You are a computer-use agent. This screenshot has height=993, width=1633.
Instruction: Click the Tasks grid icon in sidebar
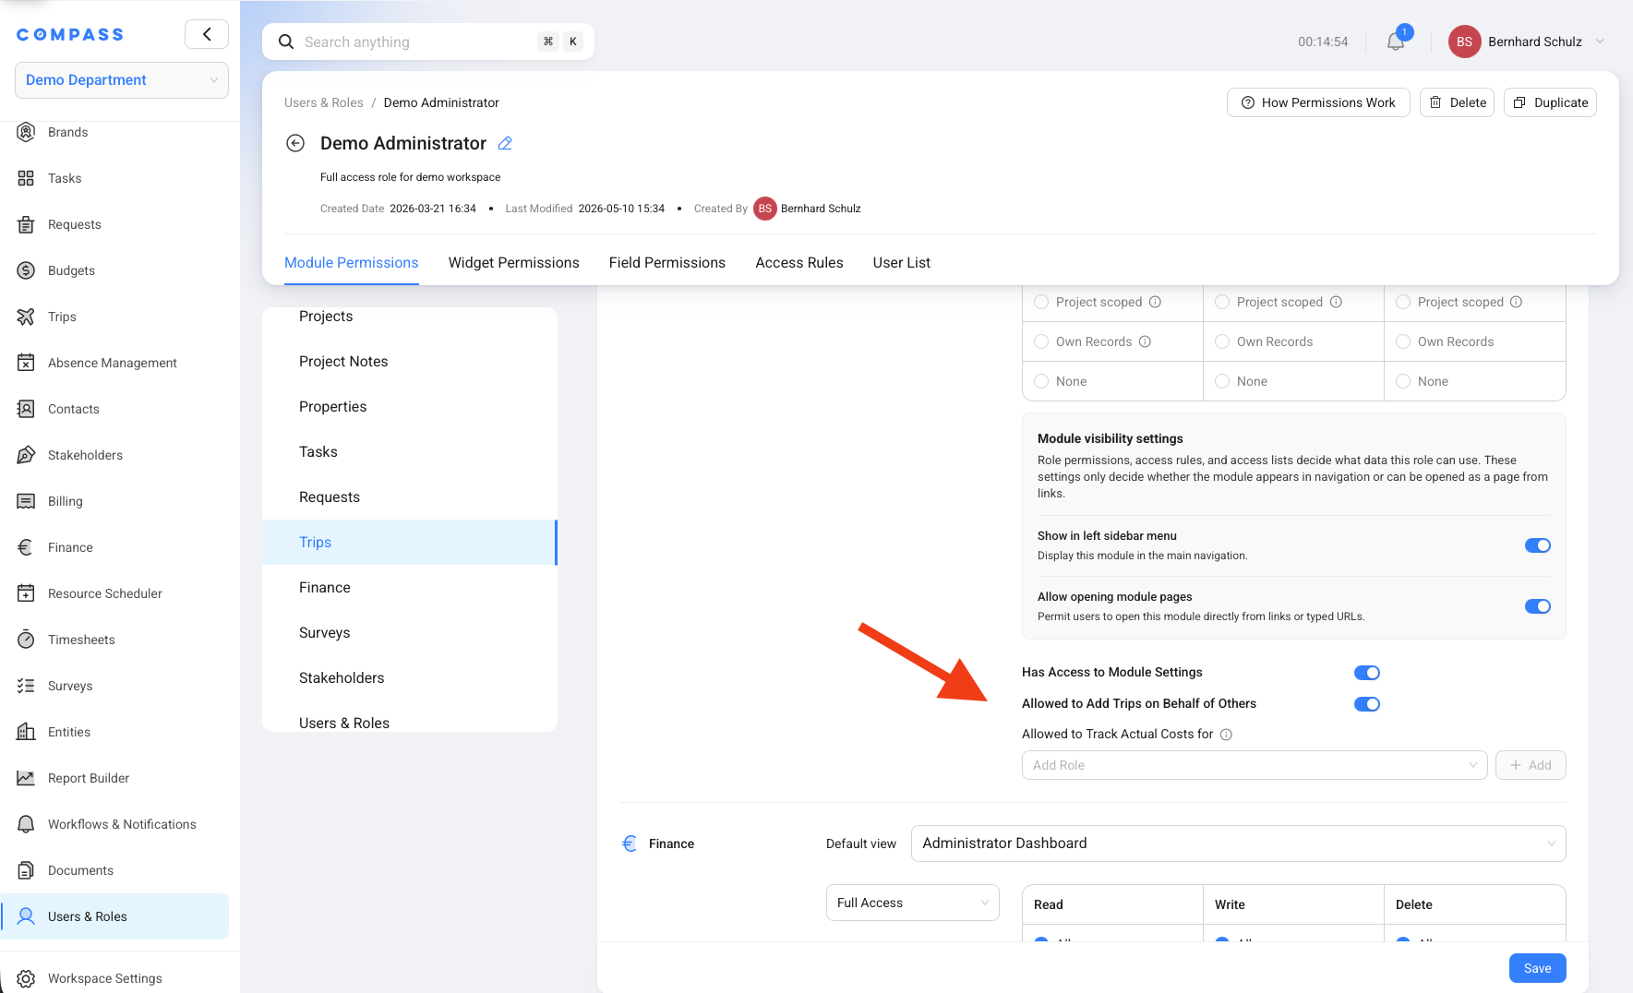tap(26, 178)
